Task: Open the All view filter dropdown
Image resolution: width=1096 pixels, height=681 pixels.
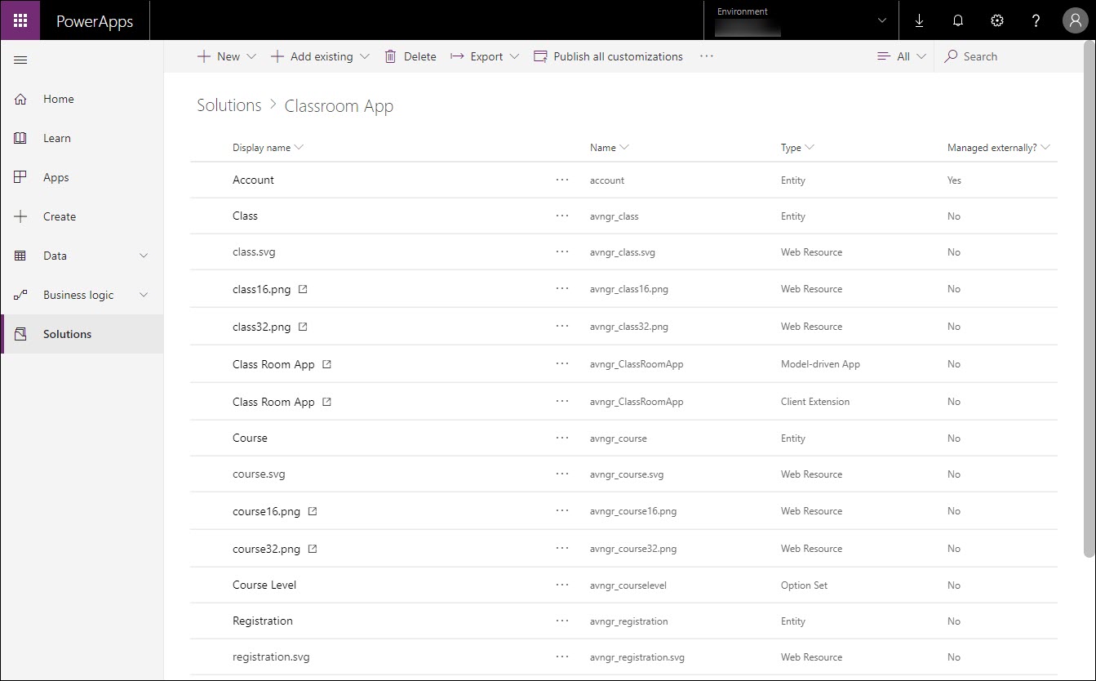Action: point(902,56)
